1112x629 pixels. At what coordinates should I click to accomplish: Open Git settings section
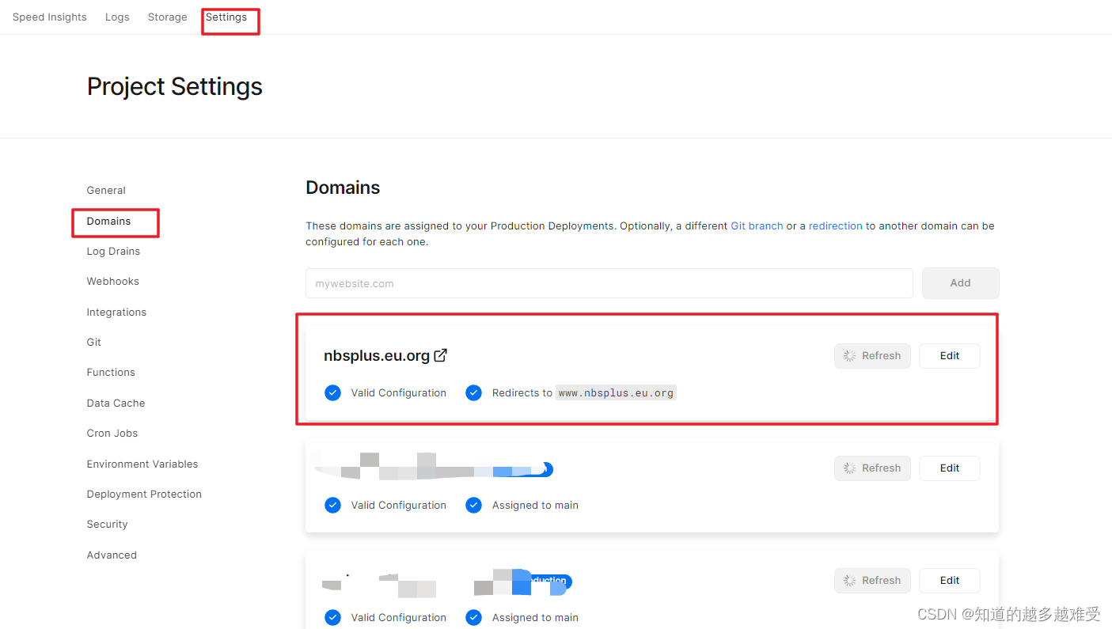pos(93,342)
